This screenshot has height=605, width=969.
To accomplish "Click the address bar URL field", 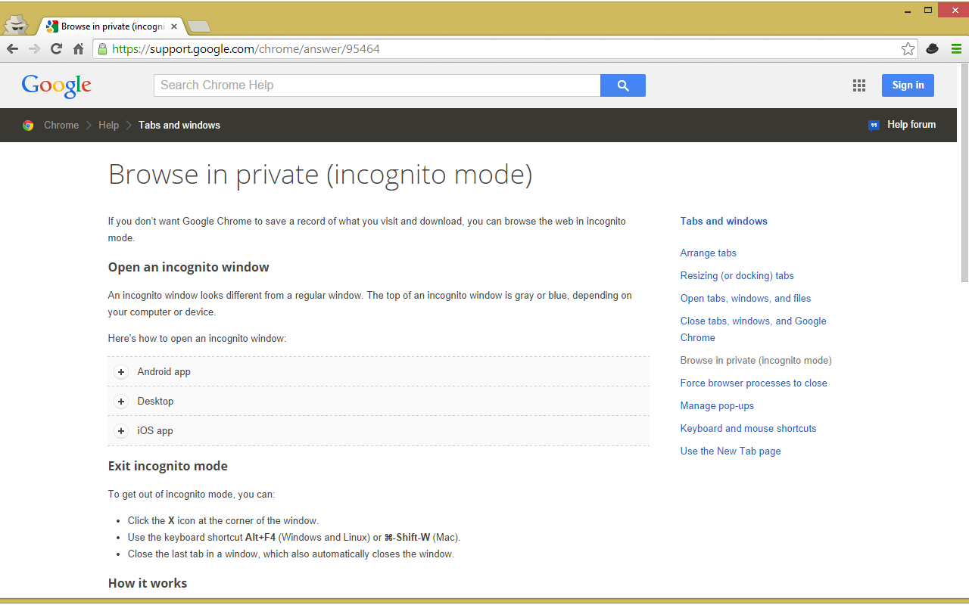I will point(503,49).
